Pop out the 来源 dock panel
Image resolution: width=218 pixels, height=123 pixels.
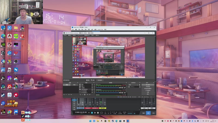click(94, 83)
